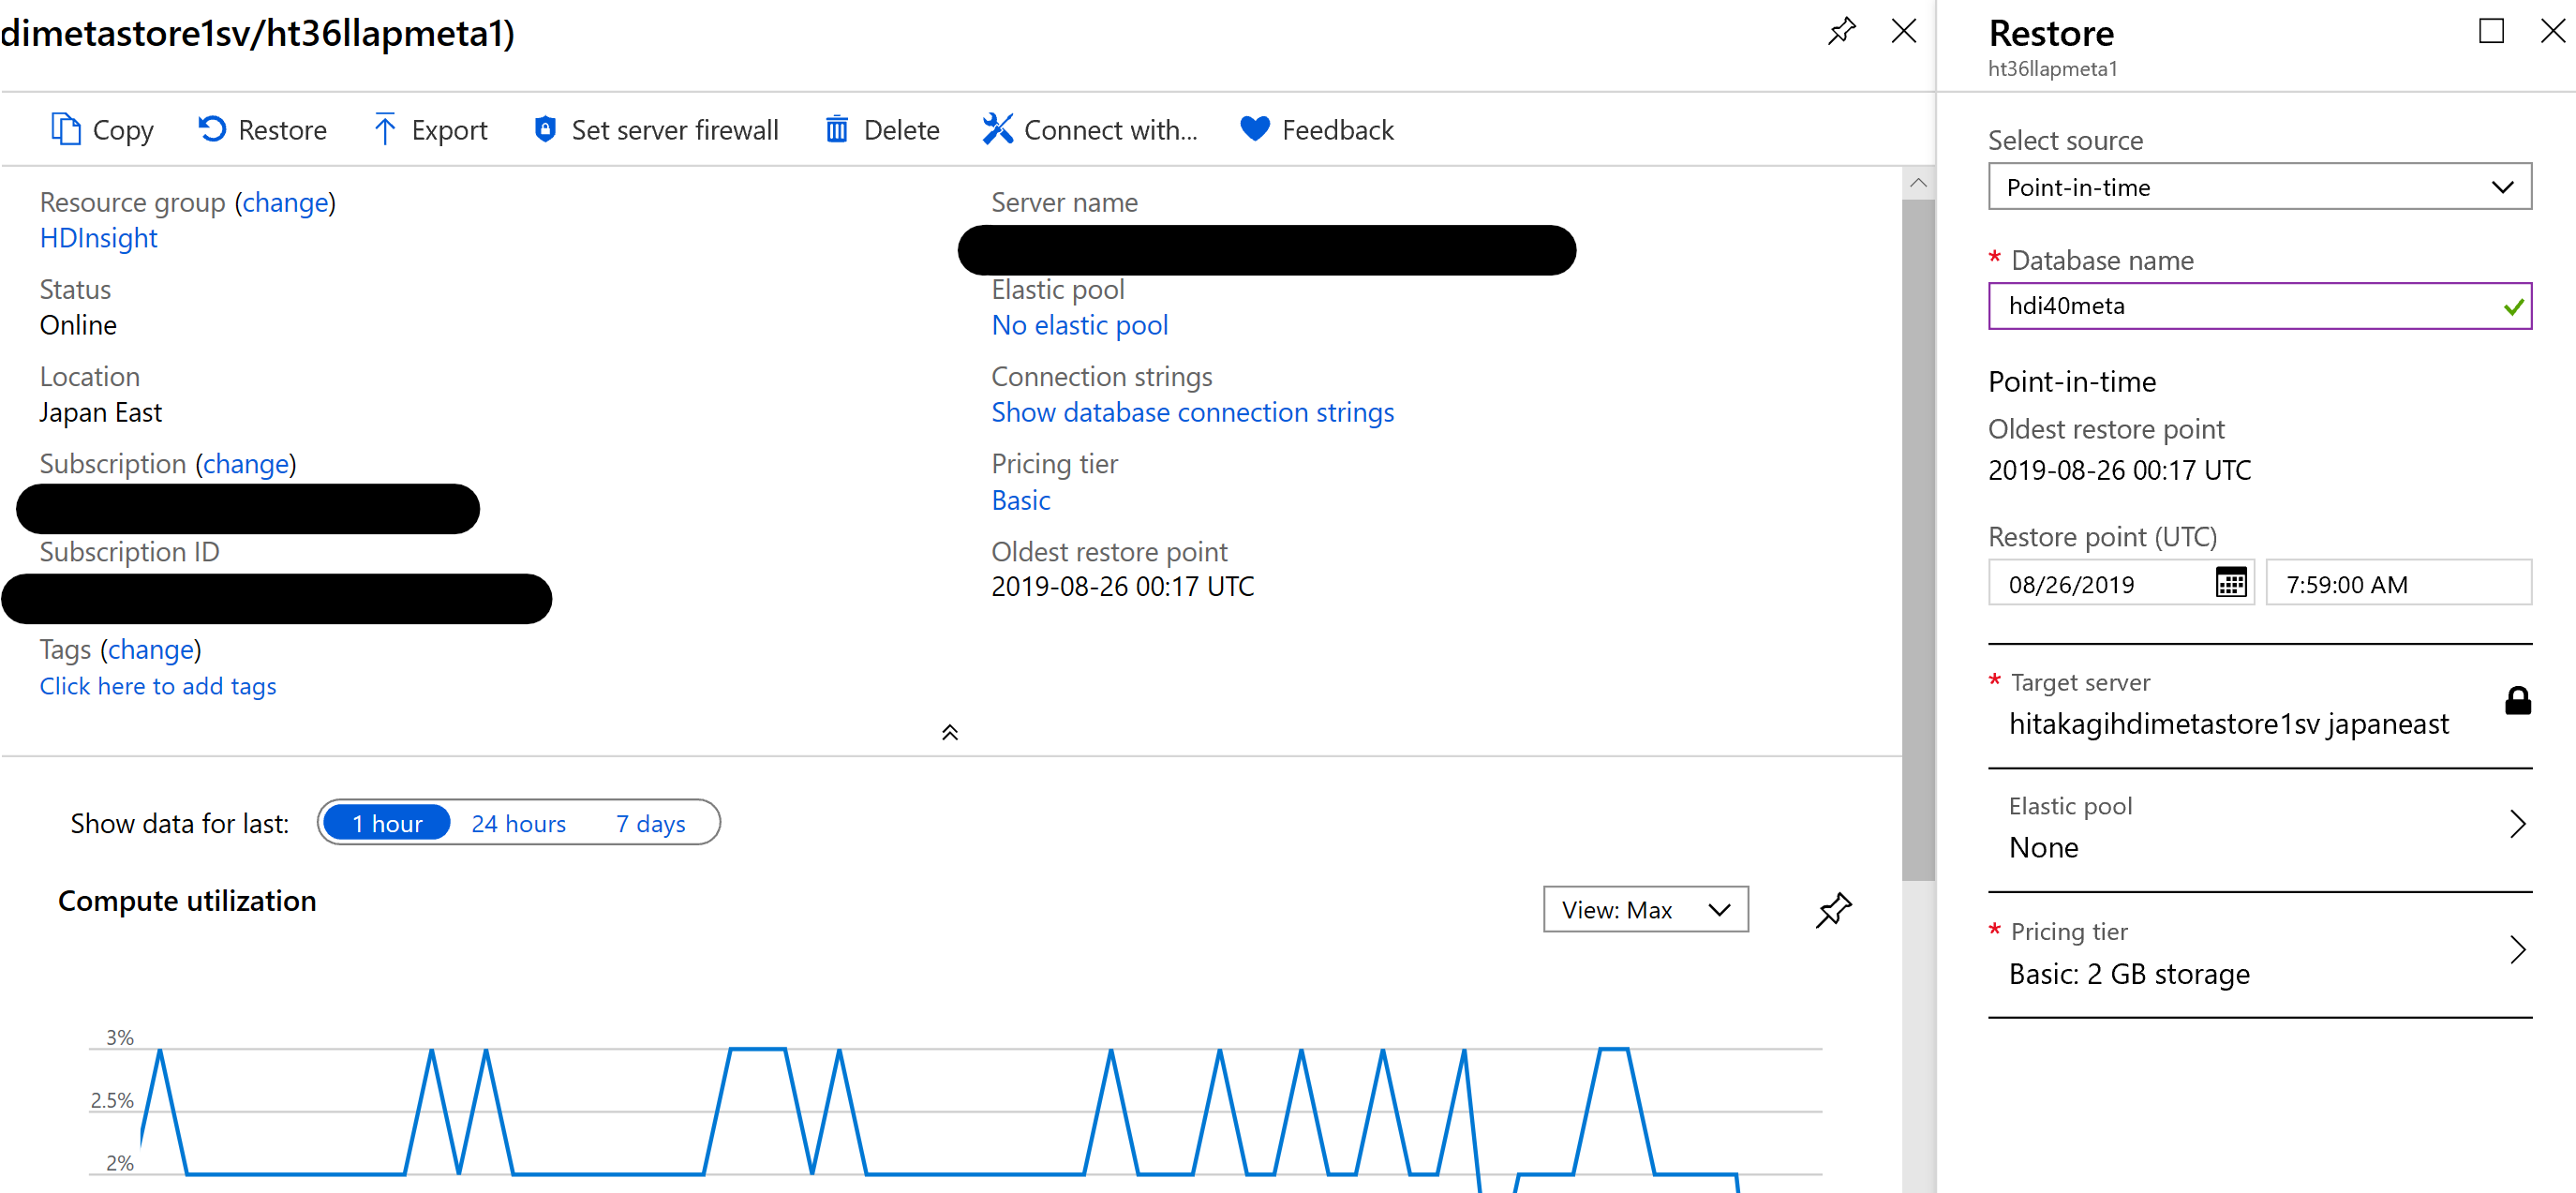Open the View: Max dropdown
Image resolution: width=2576 pixels, height=1193 pixels.
1645,909
